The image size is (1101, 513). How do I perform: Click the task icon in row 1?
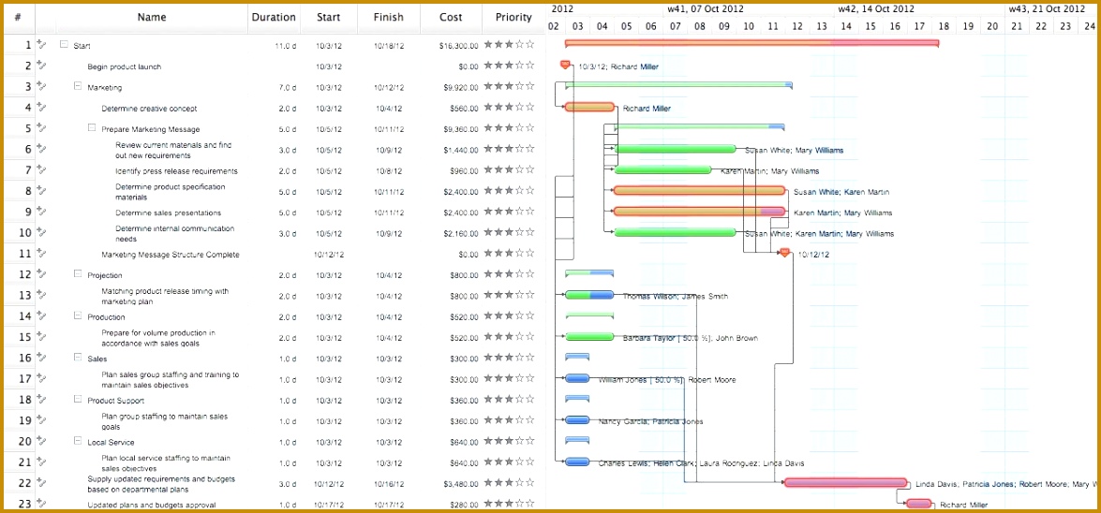coord(40,44)
